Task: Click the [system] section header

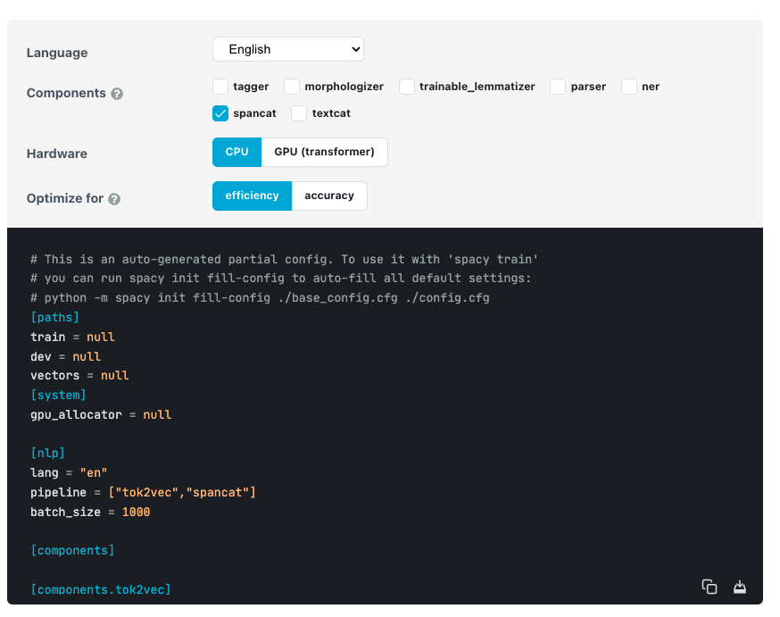Action: (x=58, y=395)
